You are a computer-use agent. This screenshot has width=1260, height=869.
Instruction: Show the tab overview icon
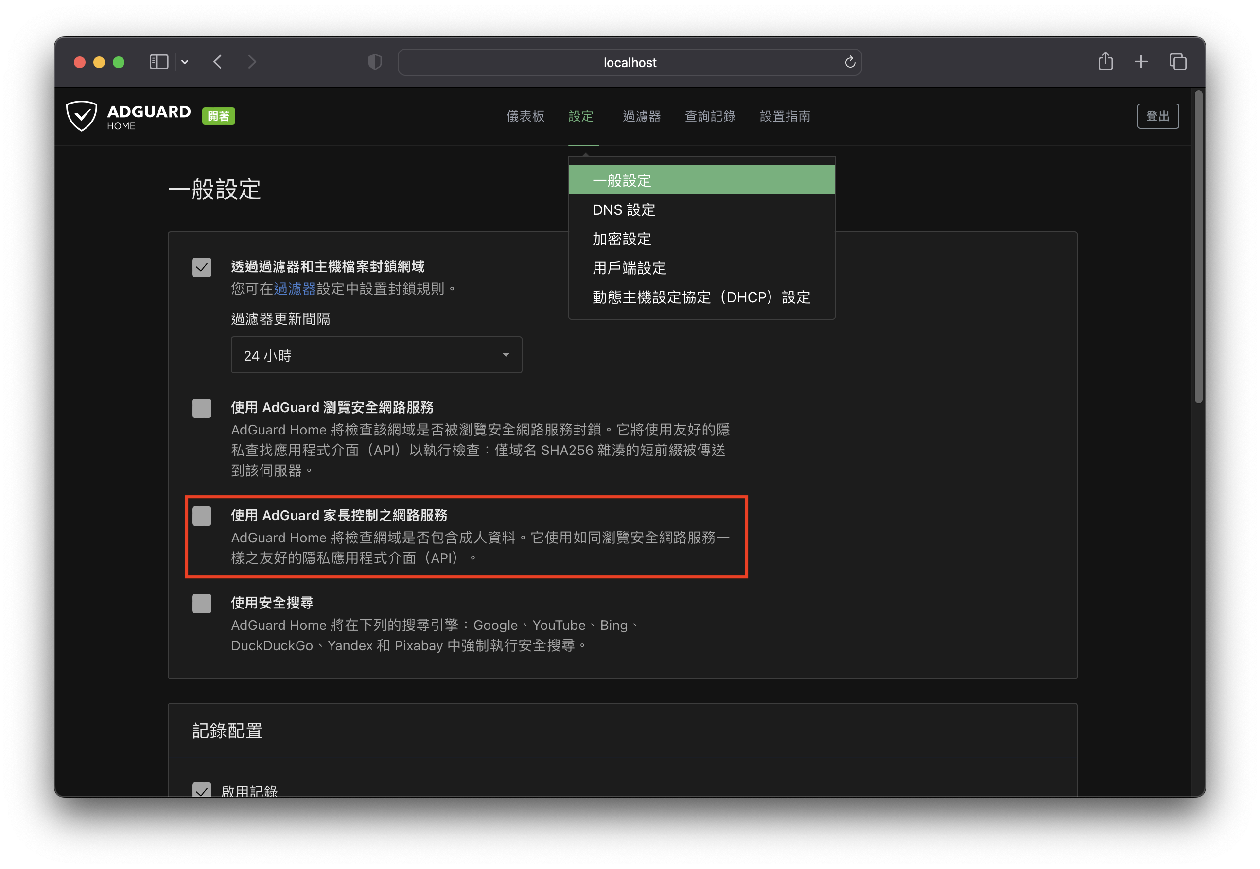click(1178, 62)
